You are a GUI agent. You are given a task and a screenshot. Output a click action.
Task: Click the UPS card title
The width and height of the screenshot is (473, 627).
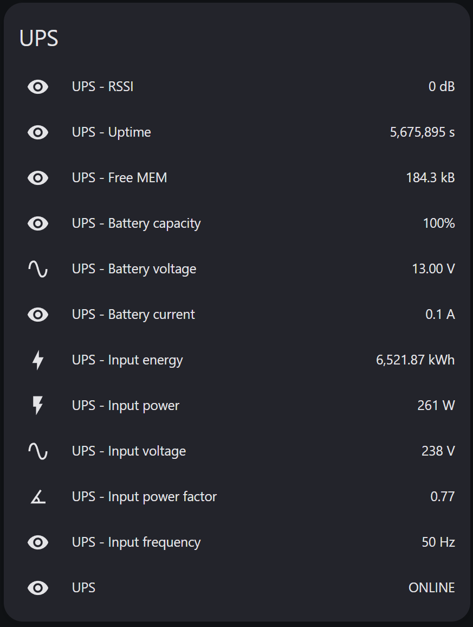tap(39, 39)
